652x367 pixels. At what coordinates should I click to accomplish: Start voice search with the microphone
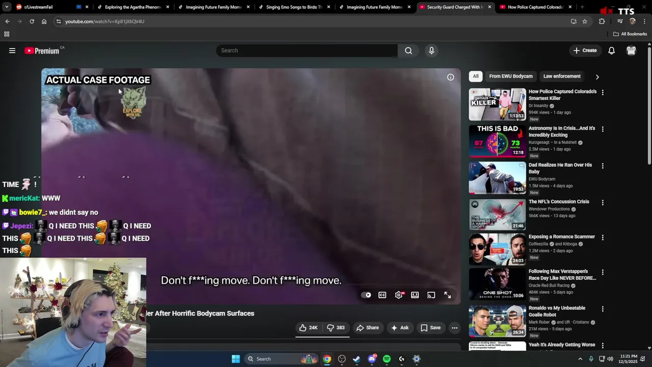tap(431, 50)
